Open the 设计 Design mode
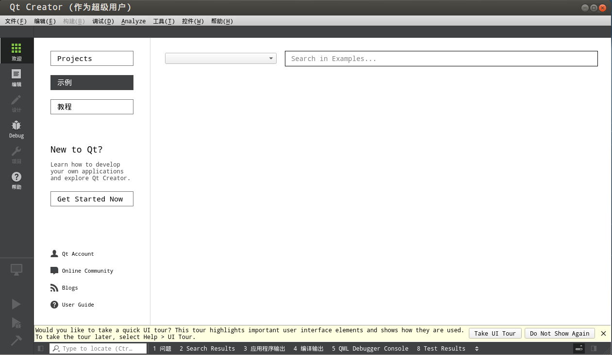The height and width of the screenshot is (355, 612). pos(17,103)
